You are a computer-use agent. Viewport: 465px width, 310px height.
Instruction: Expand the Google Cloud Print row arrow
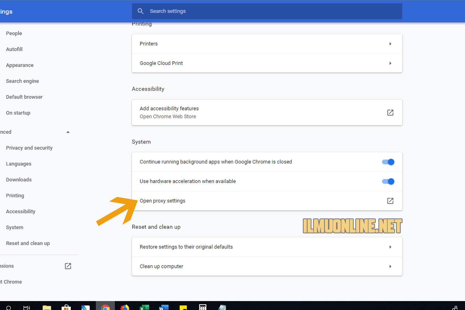pyautogui.click(x=390, y=63)
